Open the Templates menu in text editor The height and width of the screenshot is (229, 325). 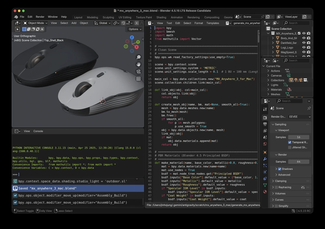(x=213, y=23)
